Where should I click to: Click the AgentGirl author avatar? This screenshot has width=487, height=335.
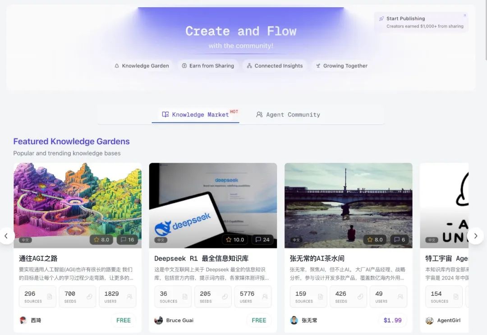pyautogui.click(x=430, y=321)
